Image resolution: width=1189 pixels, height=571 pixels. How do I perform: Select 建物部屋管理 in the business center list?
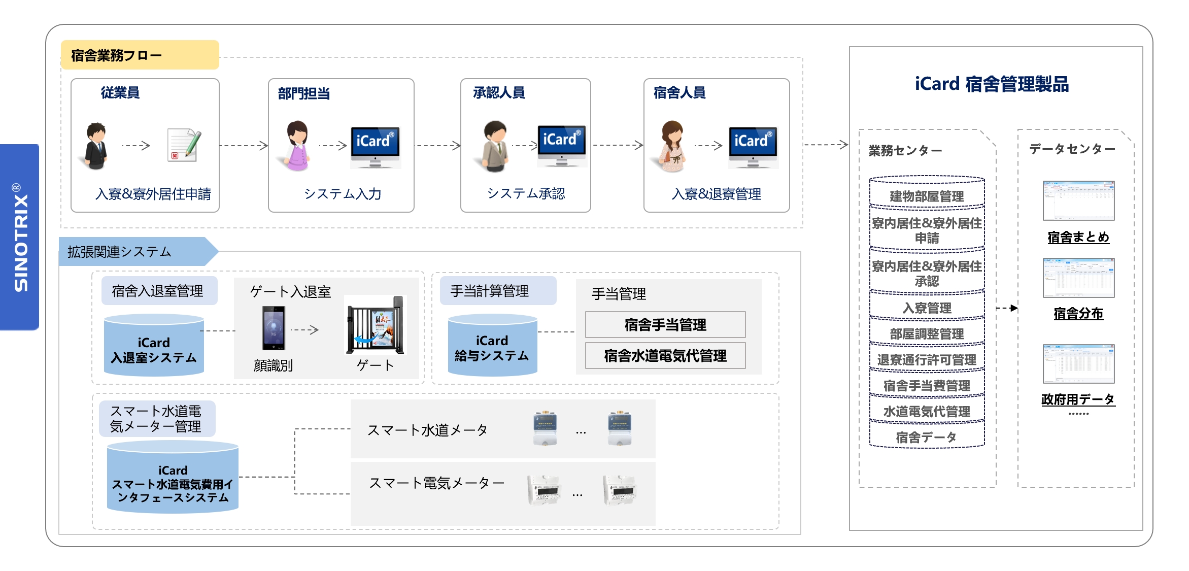click(x=927, y=196)
